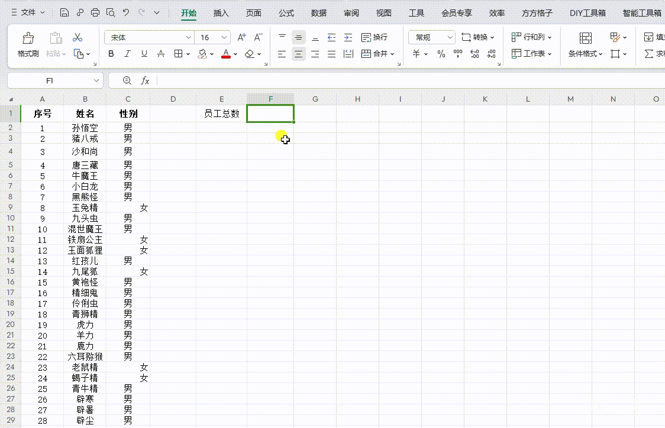
Task: Toggle horizontal center alignment
Action: 299,54
